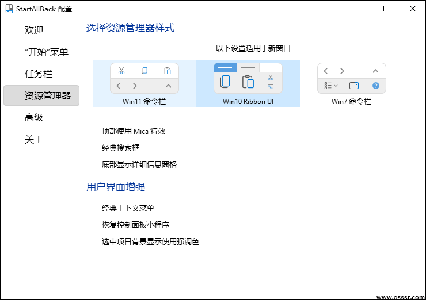This screenshot has height=300, width=426.
Task: Toggle 经典上下文菜单 option
Action: (128, 208)
